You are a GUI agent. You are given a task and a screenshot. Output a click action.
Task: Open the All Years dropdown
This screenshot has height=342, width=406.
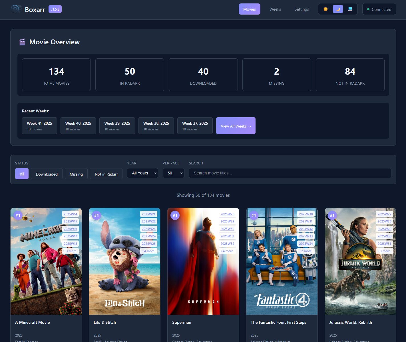[x=142, y=173]
